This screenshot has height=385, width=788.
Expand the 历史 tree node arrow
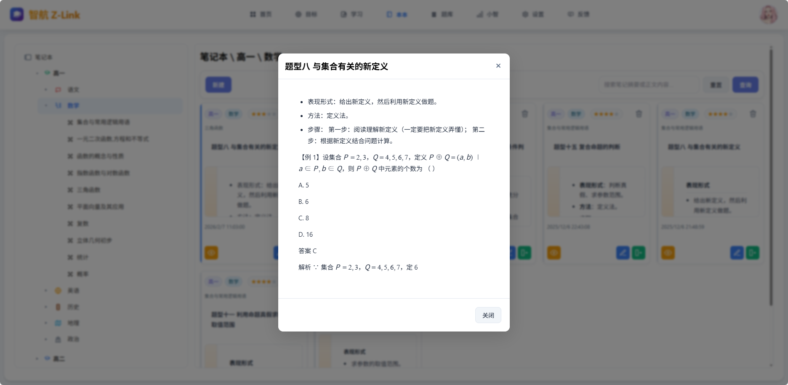click(46, 307)
